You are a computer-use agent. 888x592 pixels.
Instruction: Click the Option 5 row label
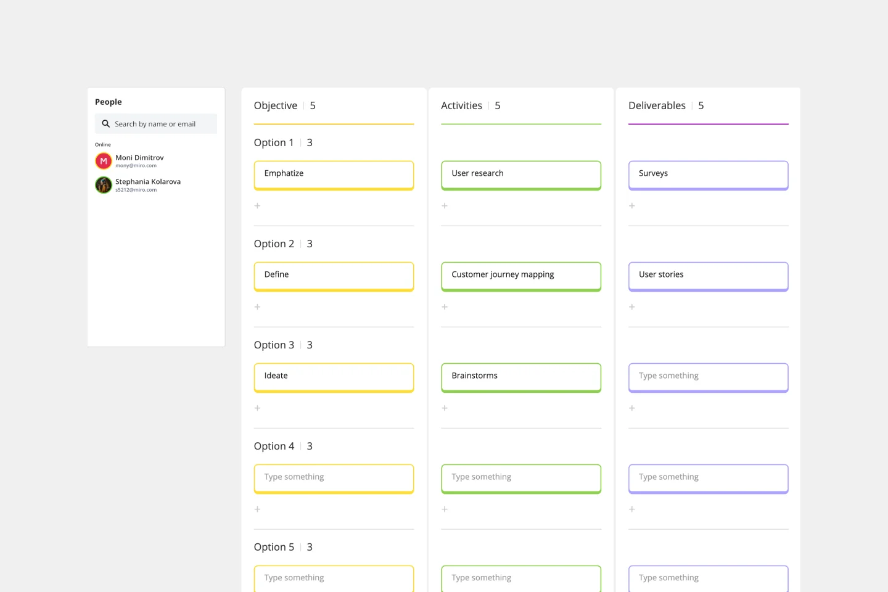tap(274, 547)
